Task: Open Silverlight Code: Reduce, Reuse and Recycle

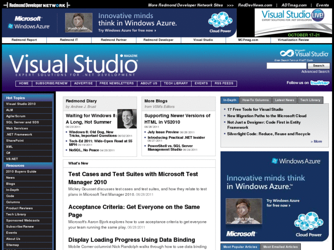Action: pos(269,134)
